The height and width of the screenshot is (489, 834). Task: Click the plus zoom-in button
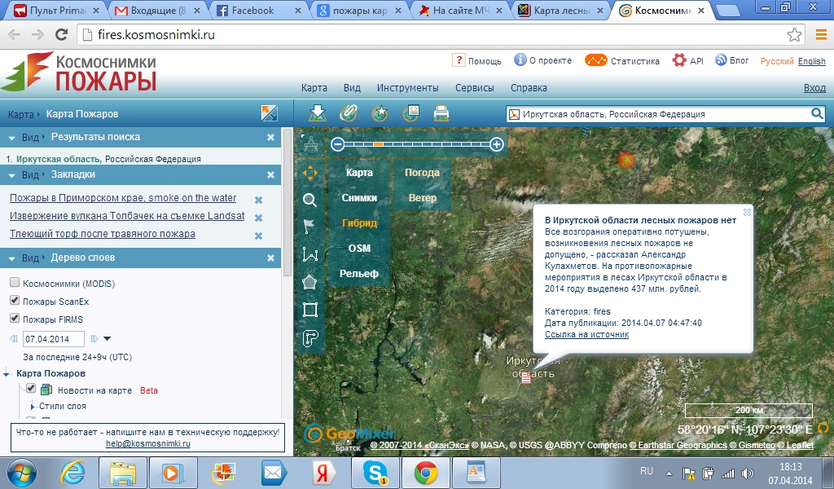[x=497, y=144]
